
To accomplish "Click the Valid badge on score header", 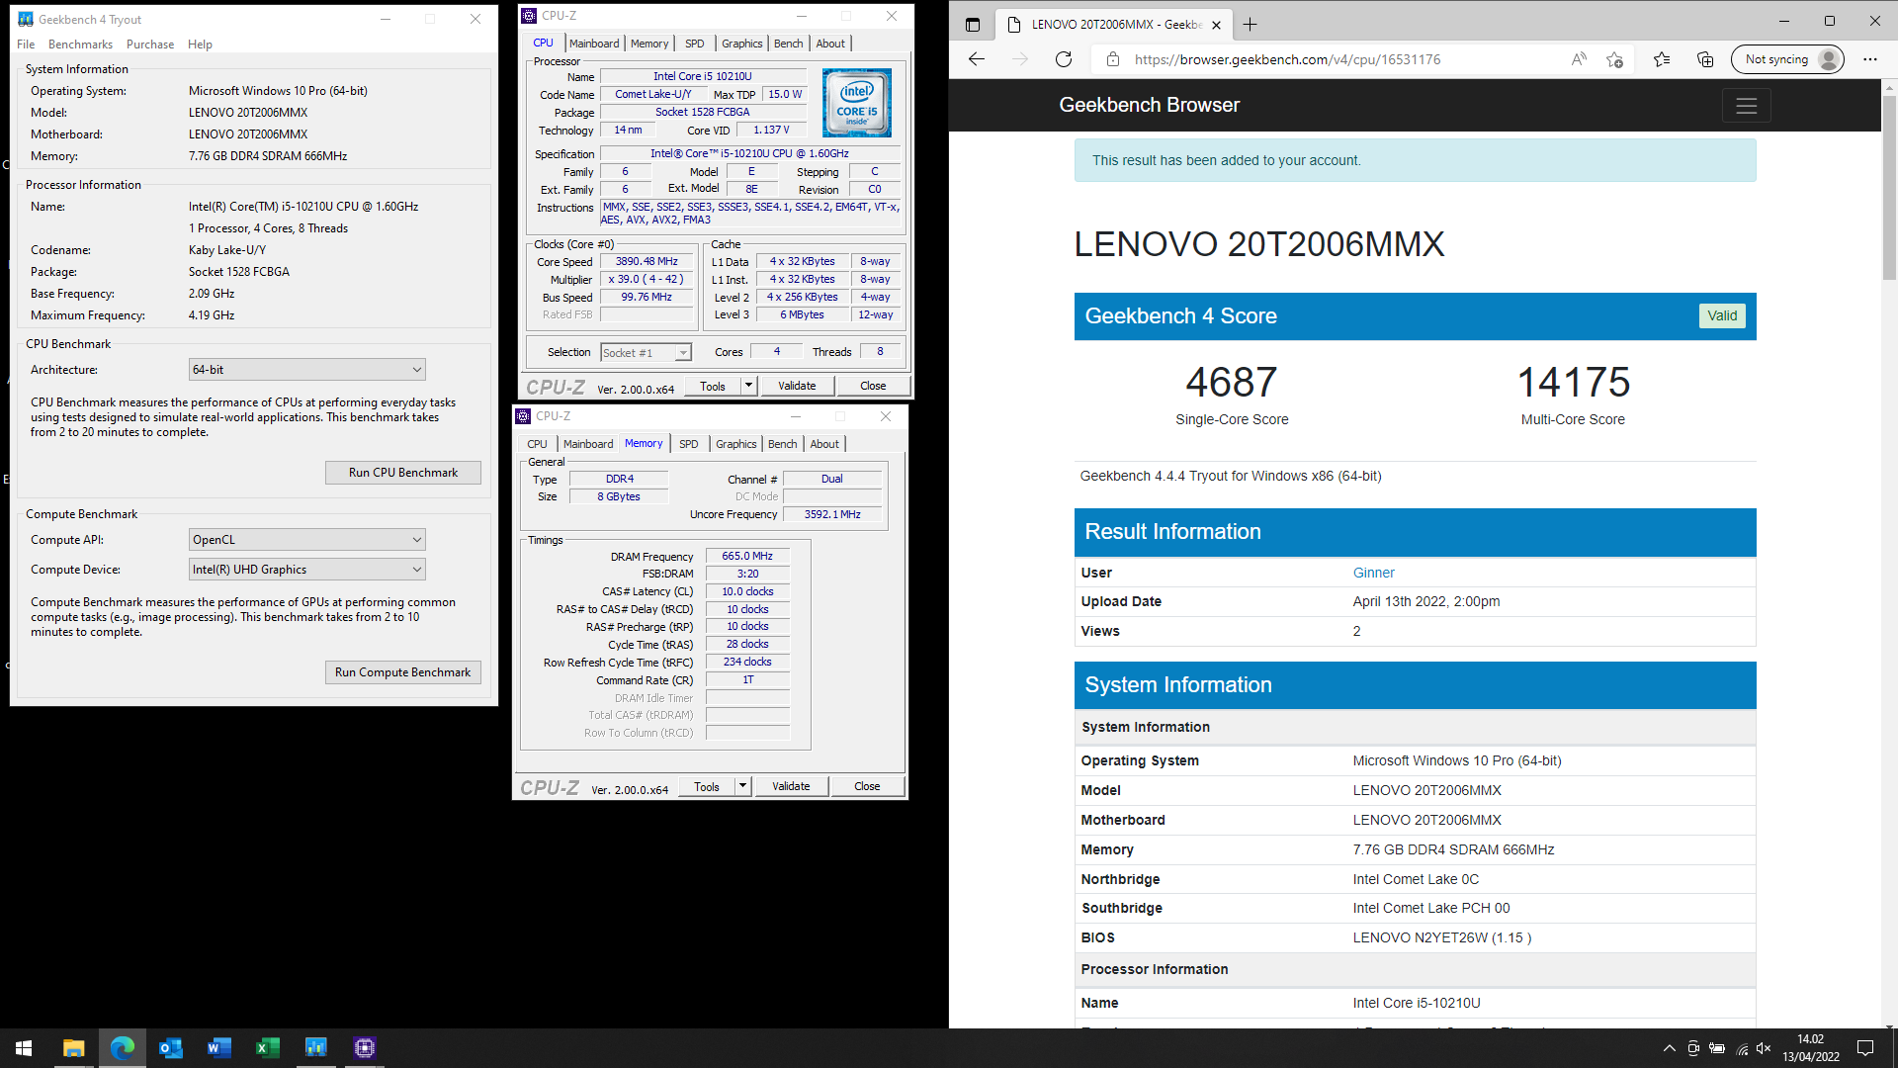I will tap(1722, 316).
